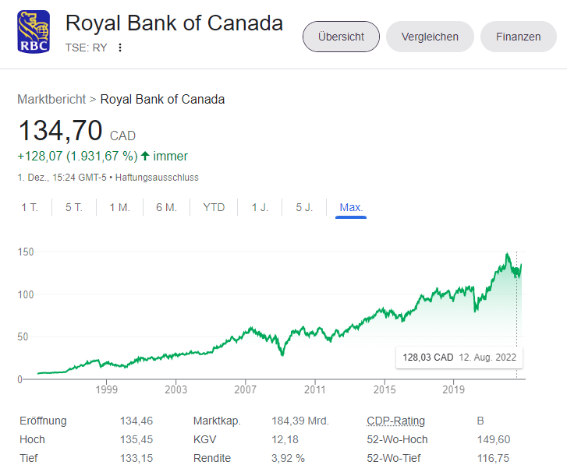Click the chart at the 2011 marker

point(315,388)
